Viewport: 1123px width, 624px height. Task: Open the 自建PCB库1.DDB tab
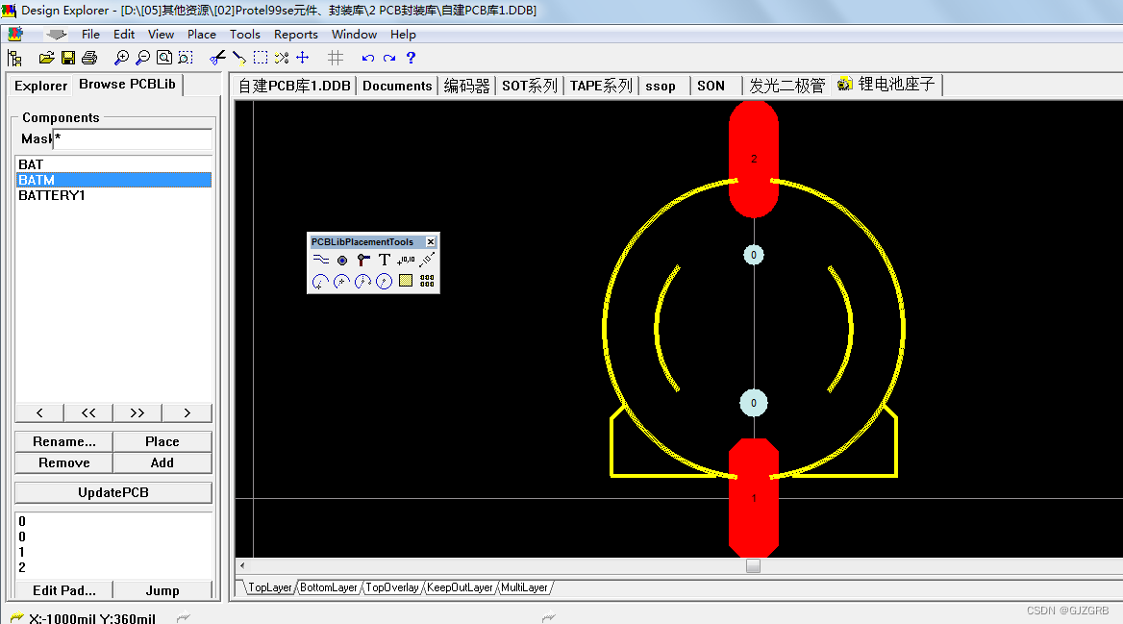pos(294,86)
